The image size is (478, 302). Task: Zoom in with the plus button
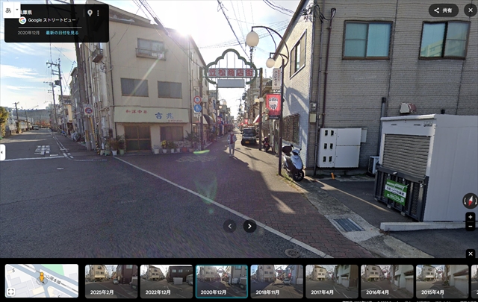[x=470, y=217]
